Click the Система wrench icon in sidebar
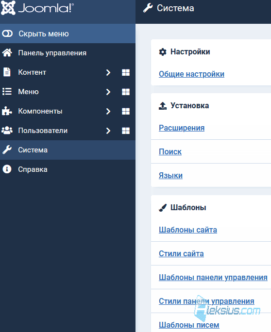Screen dimensions: 271x332 pyautogui.click(x=7, y=150)
